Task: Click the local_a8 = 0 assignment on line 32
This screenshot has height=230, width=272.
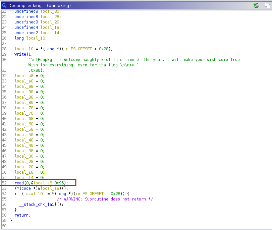Action: coord(29,75)
